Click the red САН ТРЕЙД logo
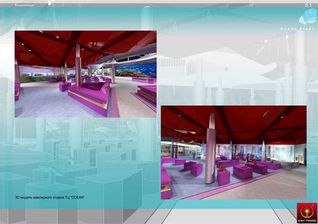 (307, 213)
